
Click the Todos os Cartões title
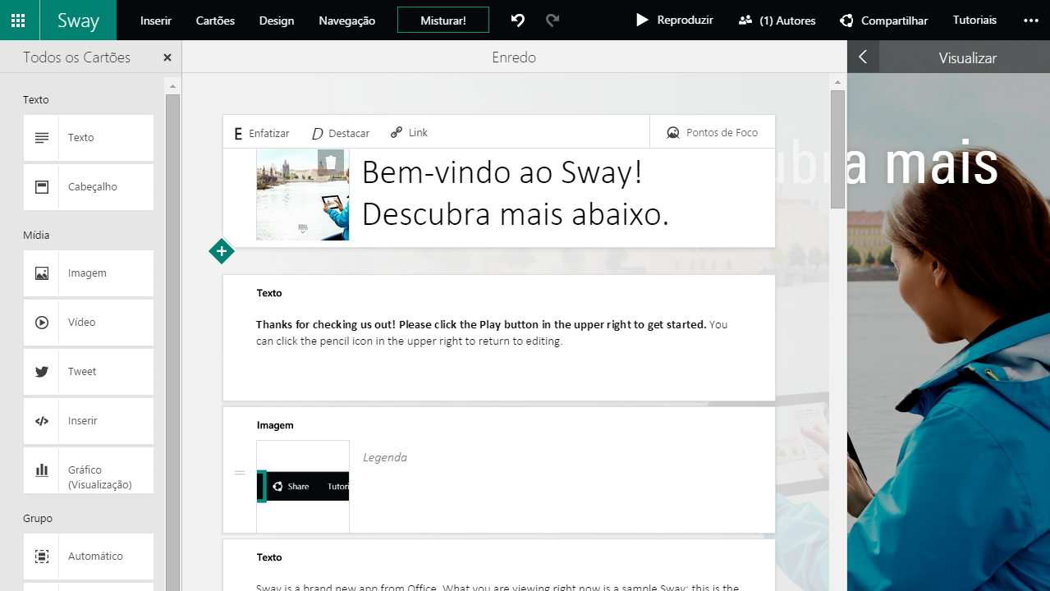coord(76,57)
